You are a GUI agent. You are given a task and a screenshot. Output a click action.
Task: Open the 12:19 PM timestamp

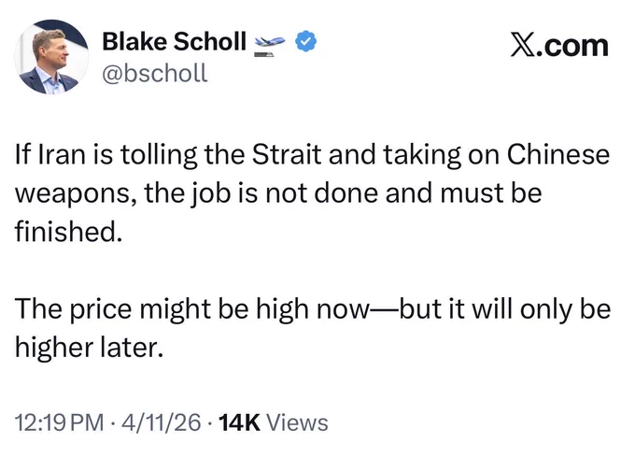(x=60, y=422)
